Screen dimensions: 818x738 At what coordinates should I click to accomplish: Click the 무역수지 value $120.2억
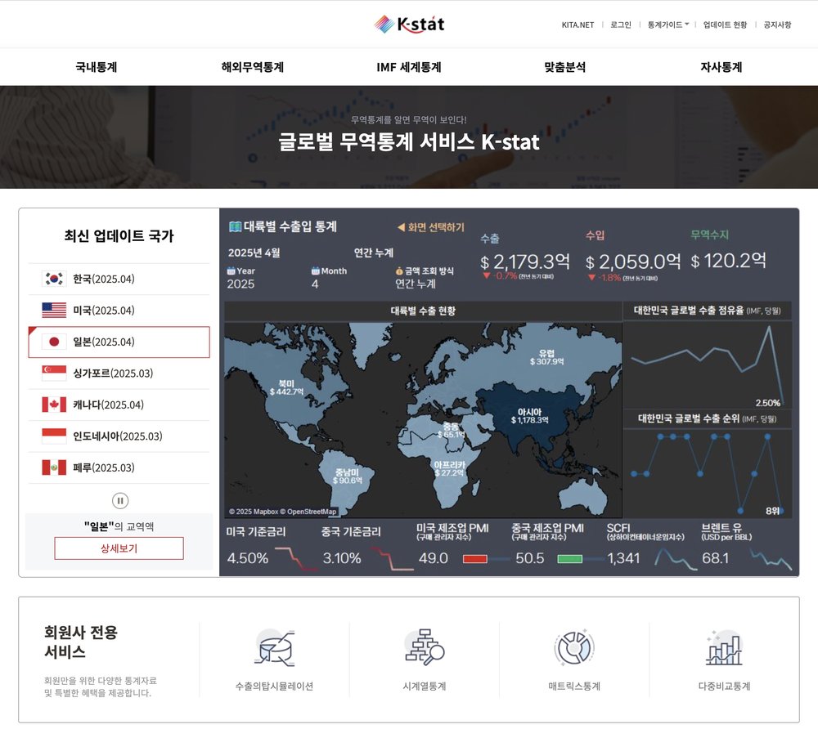(x=728, y=261)
